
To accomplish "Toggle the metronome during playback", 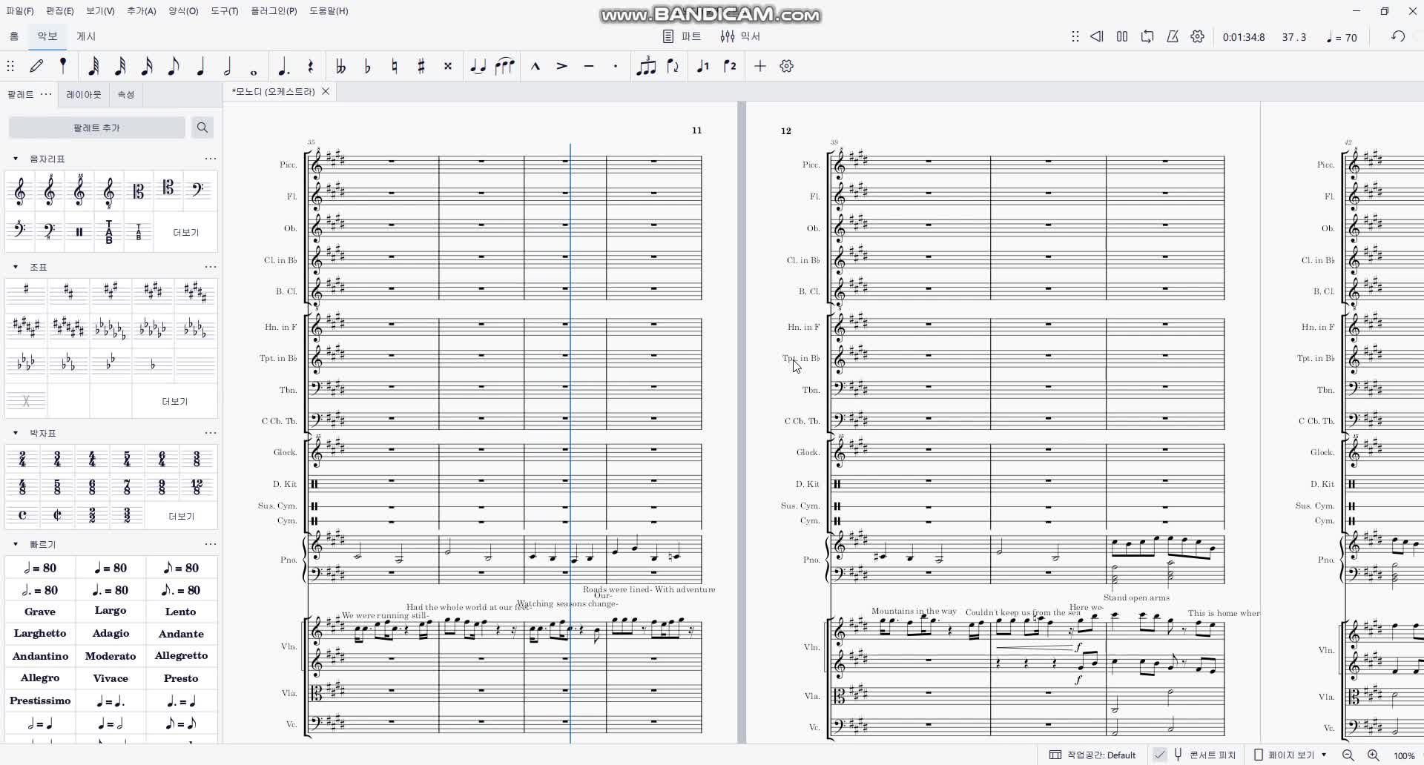I will [1173, 36].
